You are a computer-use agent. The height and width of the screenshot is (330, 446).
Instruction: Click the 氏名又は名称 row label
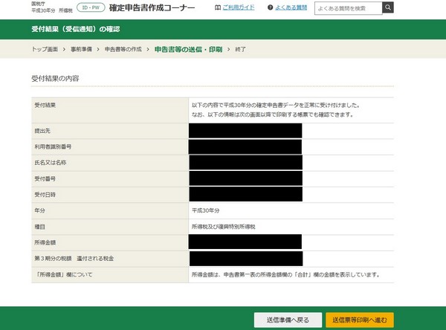click(51, 163)
